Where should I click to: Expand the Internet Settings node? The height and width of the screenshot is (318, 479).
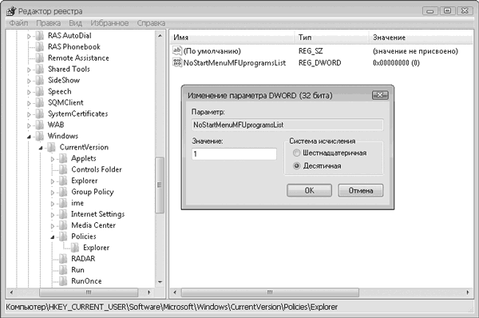pos(53,215)
